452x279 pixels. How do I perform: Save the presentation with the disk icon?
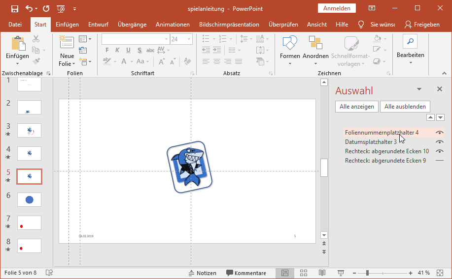pos(15,9)
